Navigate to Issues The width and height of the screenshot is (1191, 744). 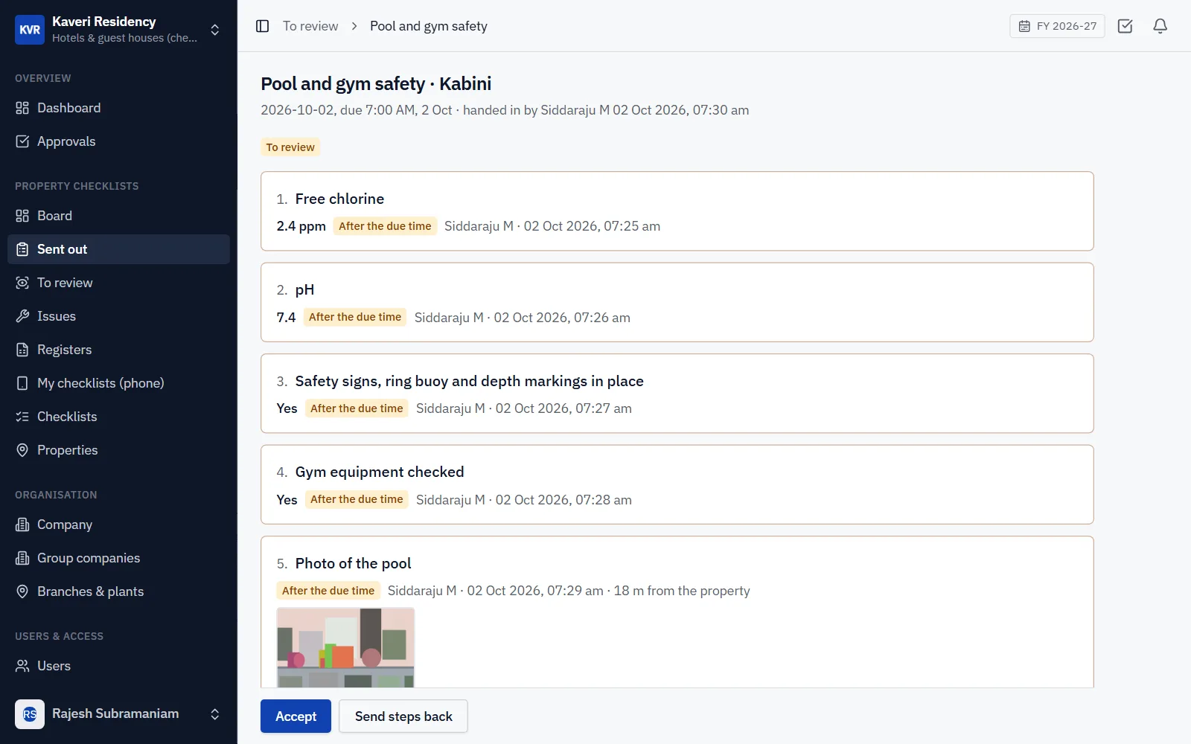[118, 316]
